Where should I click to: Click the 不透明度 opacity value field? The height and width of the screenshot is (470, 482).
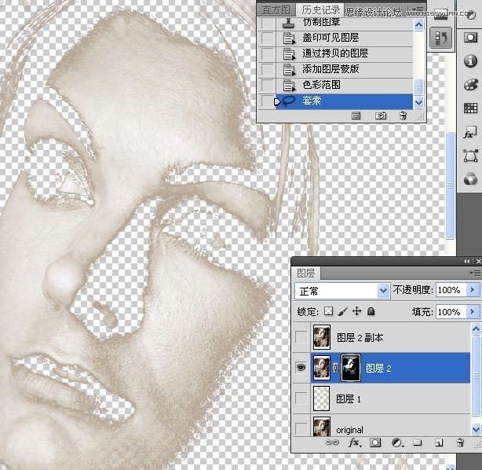(451, 290)
